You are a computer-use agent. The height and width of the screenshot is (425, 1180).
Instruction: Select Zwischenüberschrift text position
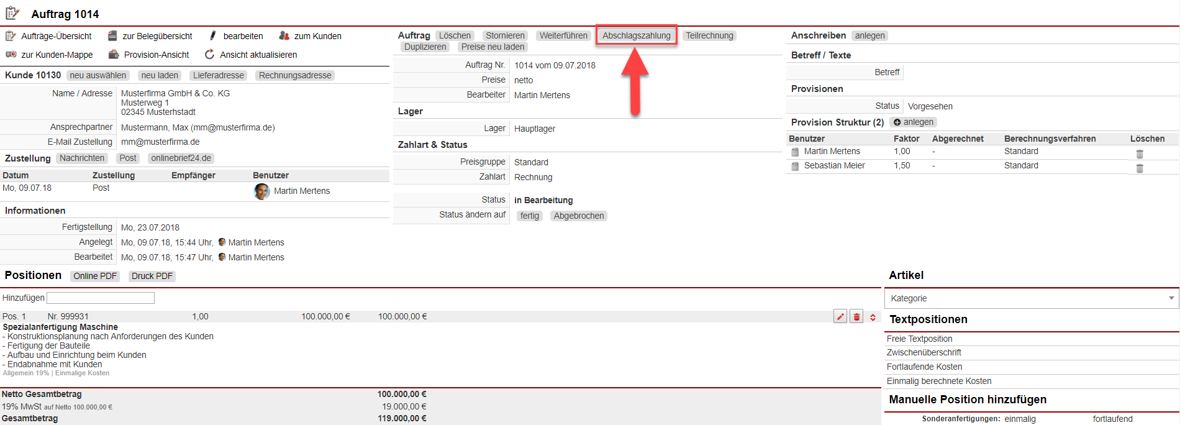pyautogui.click(x=924, y=352)
